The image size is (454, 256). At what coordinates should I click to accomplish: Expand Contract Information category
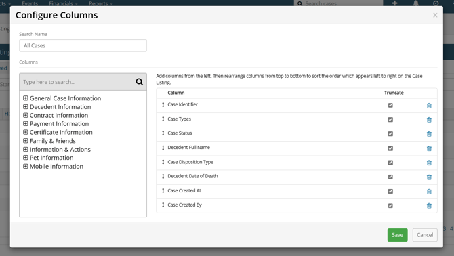[x=26, y=115]
